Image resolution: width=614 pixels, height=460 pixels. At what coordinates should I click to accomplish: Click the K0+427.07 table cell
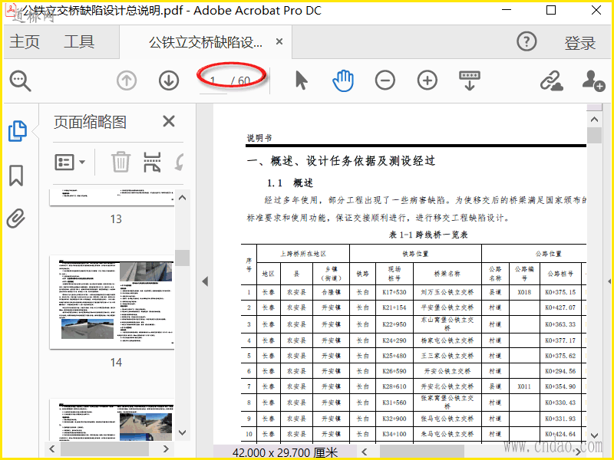click(560, 307)
